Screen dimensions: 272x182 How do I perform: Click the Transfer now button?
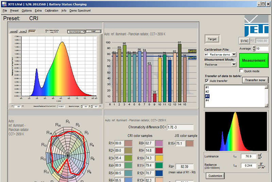click(x=255, y=80)
